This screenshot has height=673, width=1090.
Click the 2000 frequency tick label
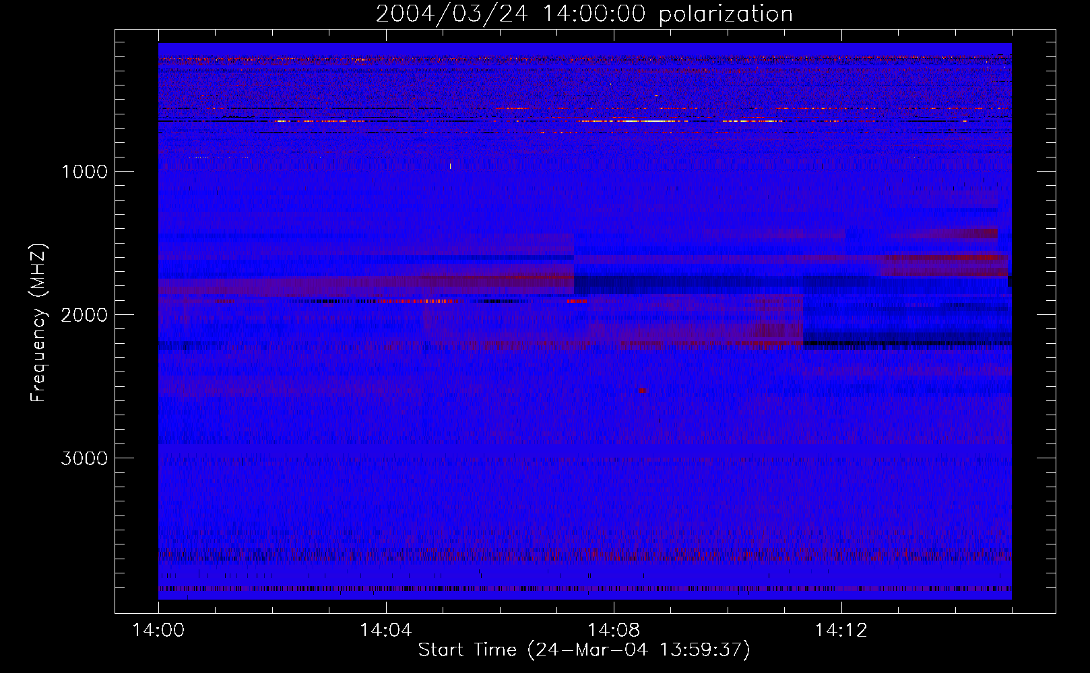(x=84, y=315)
